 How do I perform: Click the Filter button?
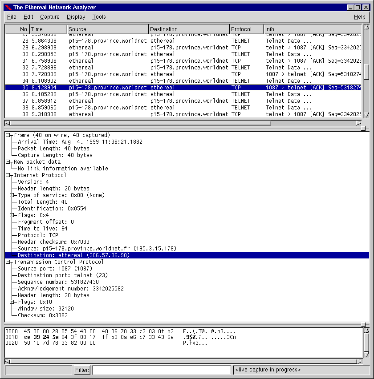pyautogui.click(x=82, y=370)
